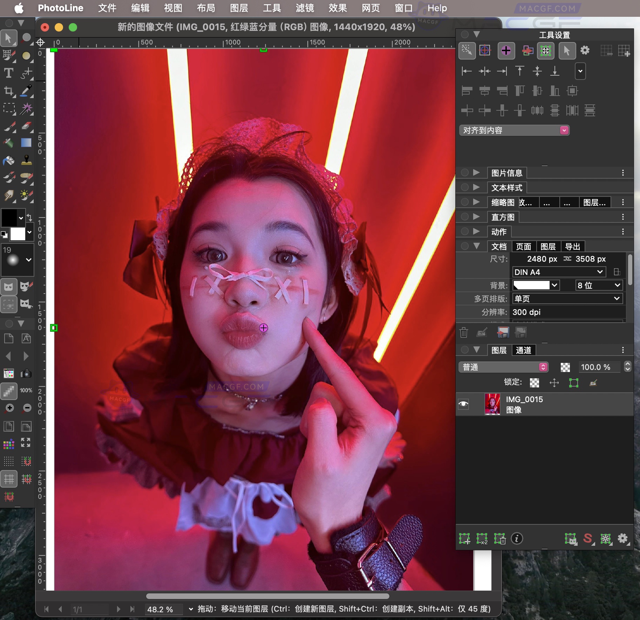Click the gear icon in tool settings
Screen dimensions: 640x620
[585, 50]
